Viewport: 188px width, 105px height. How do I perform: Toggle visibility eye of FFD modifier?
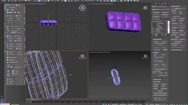tap(153, 22)
